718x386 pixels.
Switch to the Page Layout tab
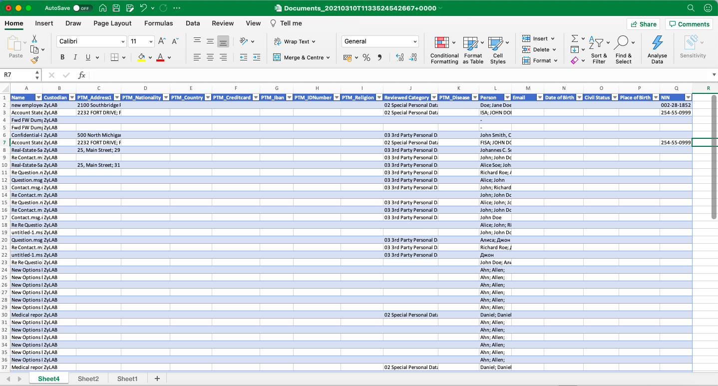tap(112, 23)
